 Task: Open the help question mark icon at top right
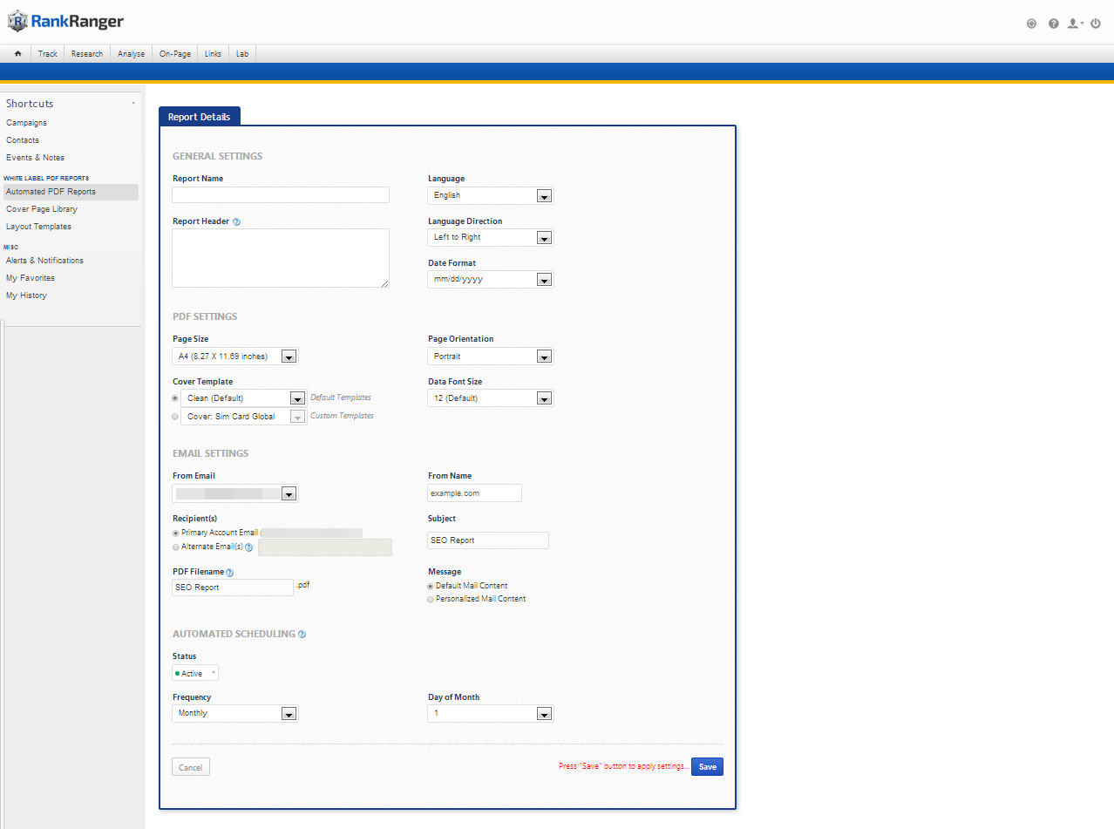(1053, 24)
